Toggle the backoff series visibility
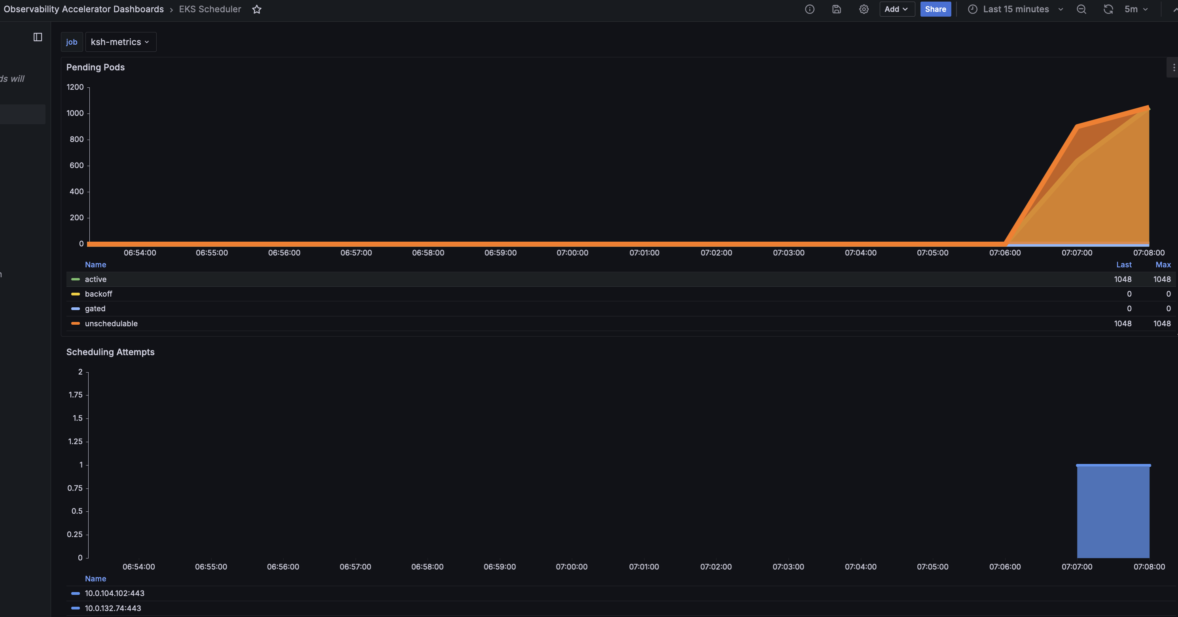The height and width of the screenshot is (617, 1178). [x=98, y=293]
